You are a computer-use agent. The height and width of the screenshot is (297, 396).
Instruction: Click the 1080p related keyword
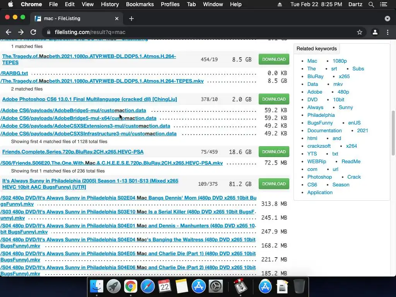(x=340, y=61)
